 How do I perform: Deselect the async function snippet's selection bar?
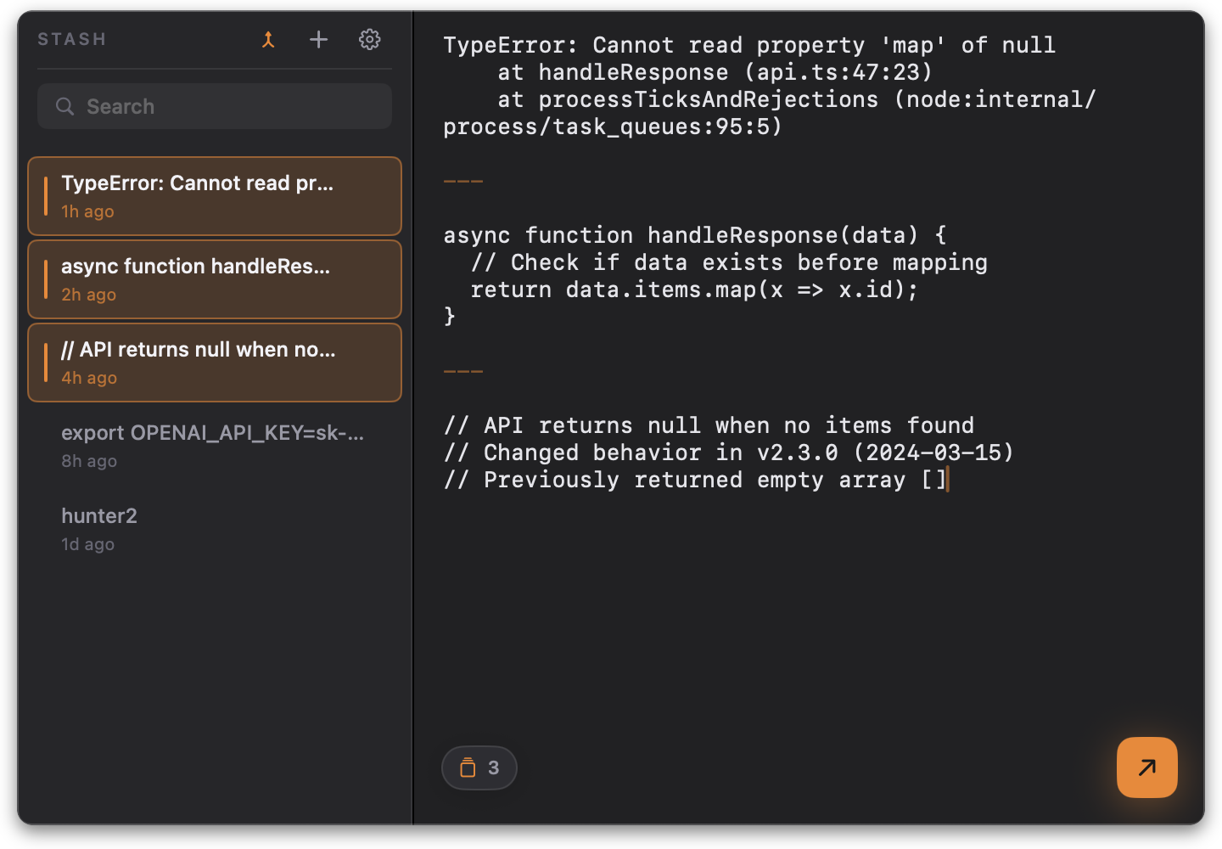pos(48,278)
